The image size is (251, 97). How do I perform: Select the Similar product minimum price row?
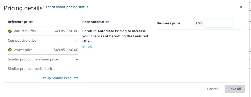[43, 59]
